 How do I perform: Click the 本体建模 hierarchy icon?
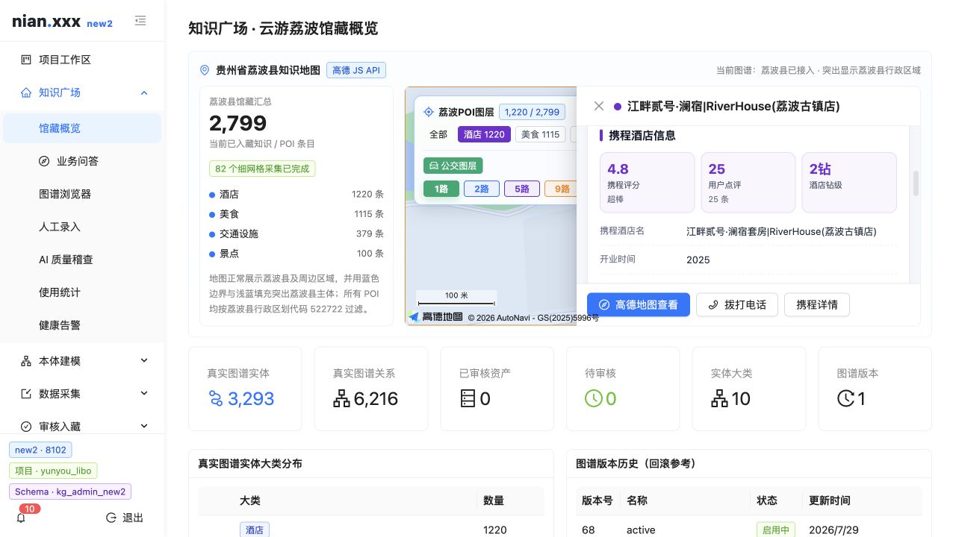pos(26,361)
